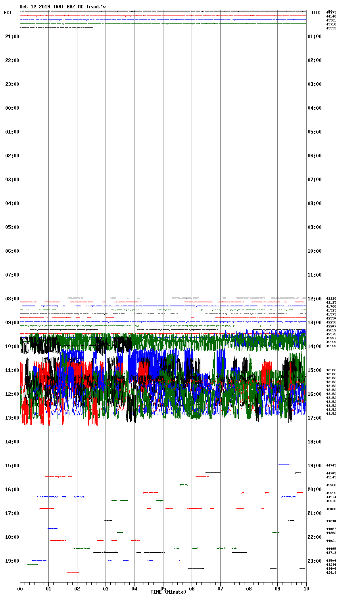Select the '01' minute tick label
Screen dimensions: 338x596
click(x=48, y=588)
